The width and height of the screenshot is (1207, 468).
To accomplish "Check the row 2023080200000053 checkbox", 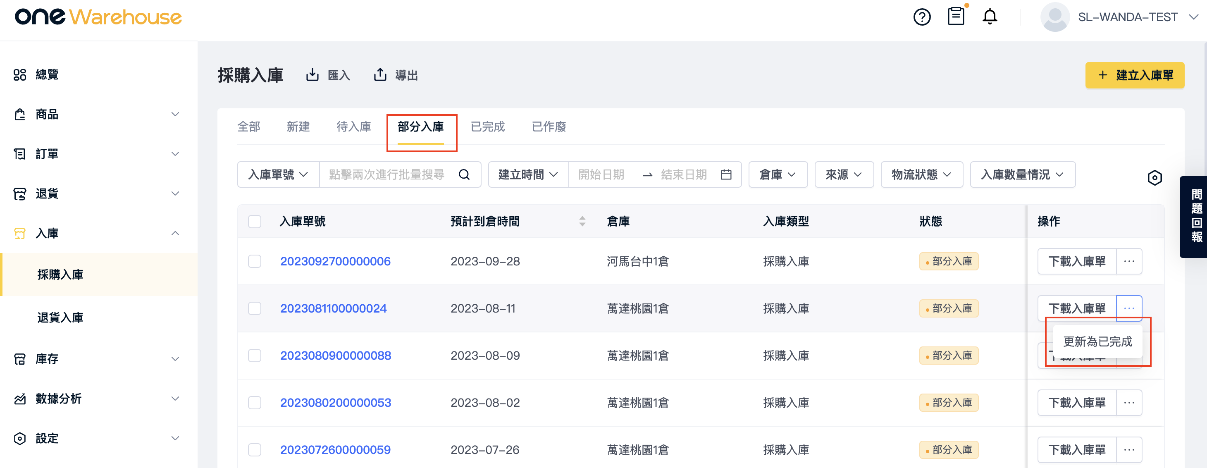I will pos(255,403).
